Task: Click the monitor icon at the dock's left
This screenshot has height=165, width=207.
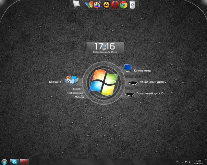Action: click(x=76, y=4)
